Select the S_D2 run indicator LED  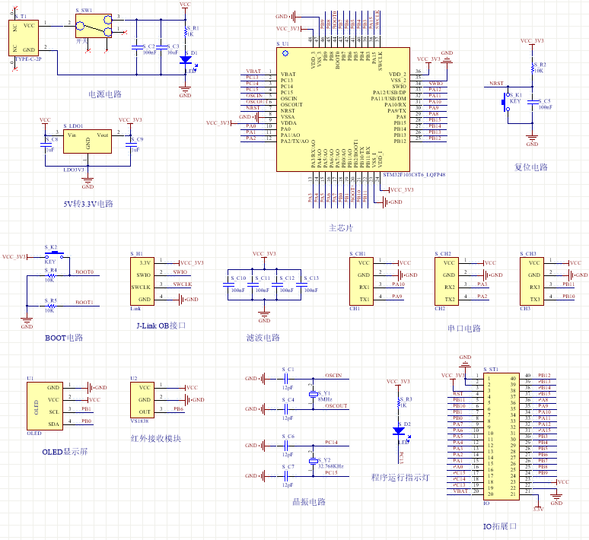[x=399, y=431]
